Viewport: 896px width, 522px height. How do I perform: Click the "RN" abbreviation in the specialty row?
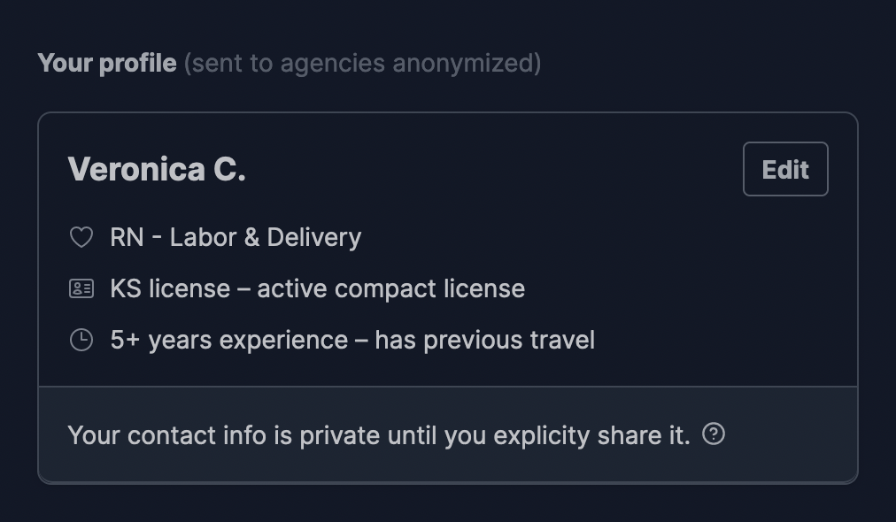[127, 238]
